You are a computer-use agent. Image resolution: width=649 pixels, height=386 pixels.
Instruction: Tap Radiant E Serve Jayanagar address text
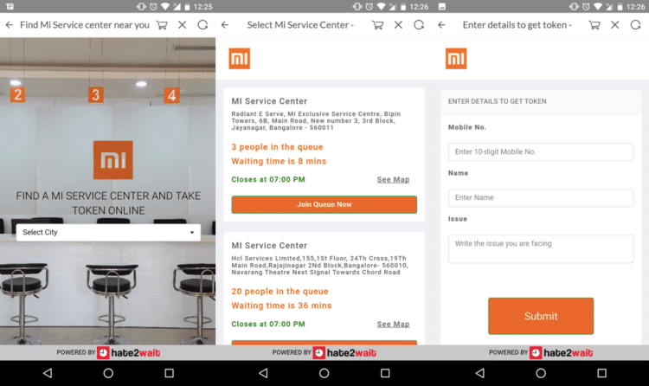(316, 120)
